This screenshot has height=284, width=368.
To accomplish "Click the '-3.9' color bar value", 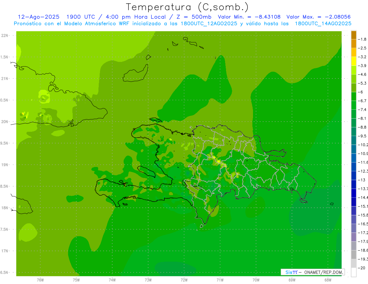I will pyautogui.click(x=362, y=66).
